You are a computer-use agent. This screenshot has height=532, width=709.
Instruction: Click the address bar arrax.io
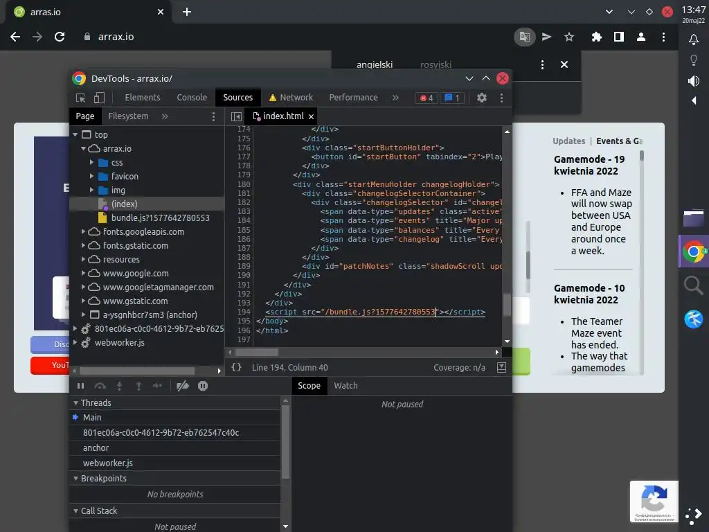[116, 37]
